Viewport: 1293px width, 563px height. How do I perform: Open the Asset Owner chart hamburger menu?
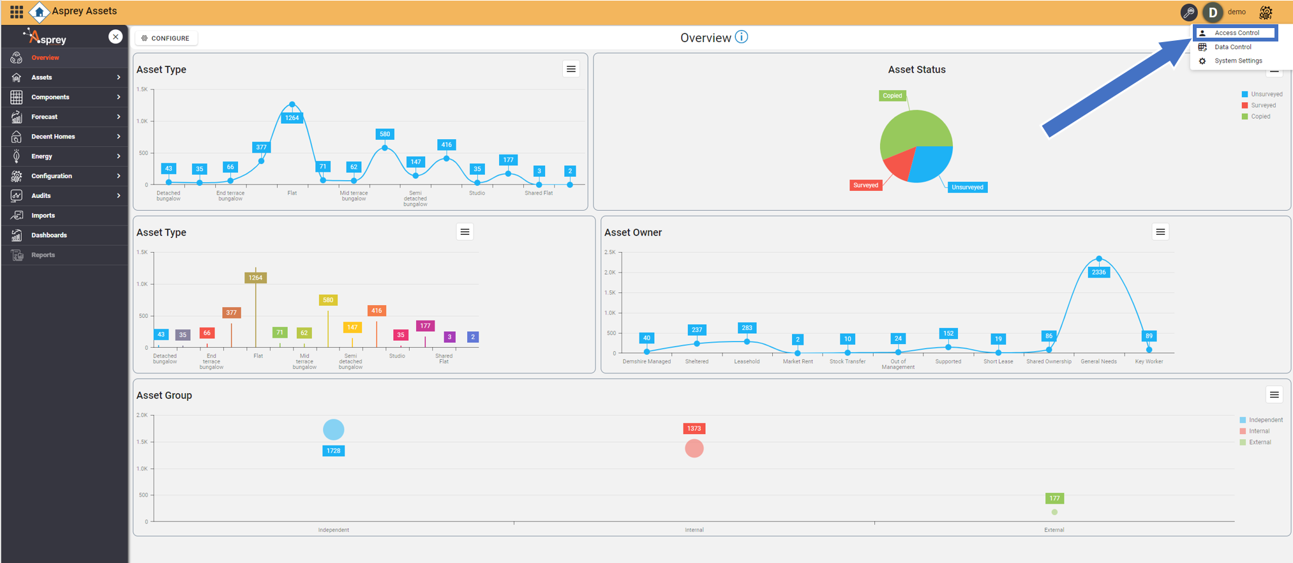coord(1160,232)
